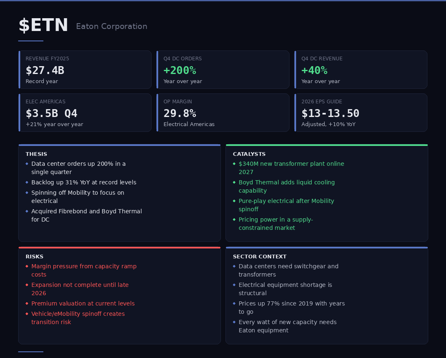Viewport: 446px width, 358px height.
Task: Click the Year over year caption under +200%
Action: point(183,81)
